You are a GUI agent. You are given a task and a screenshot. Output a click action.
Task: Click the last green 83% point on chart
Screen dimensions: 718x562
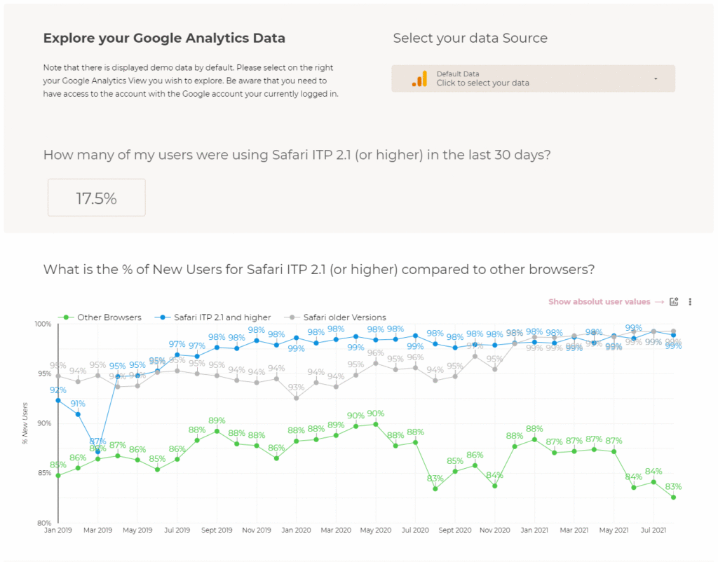tap(673, 497)
